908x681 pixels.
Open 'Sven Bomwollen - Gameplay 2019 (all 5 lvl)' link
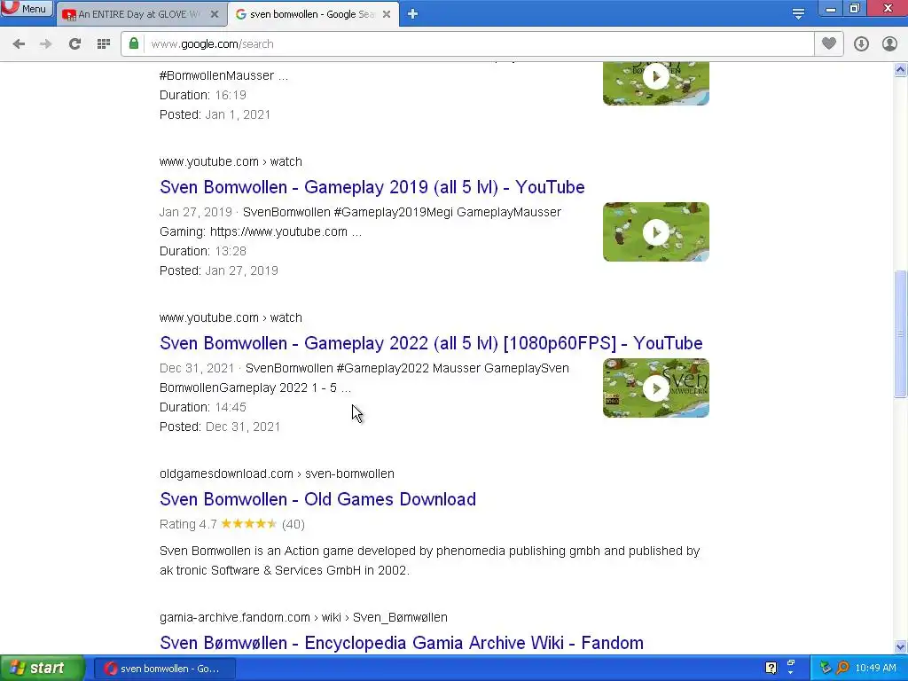click(372, 187)
